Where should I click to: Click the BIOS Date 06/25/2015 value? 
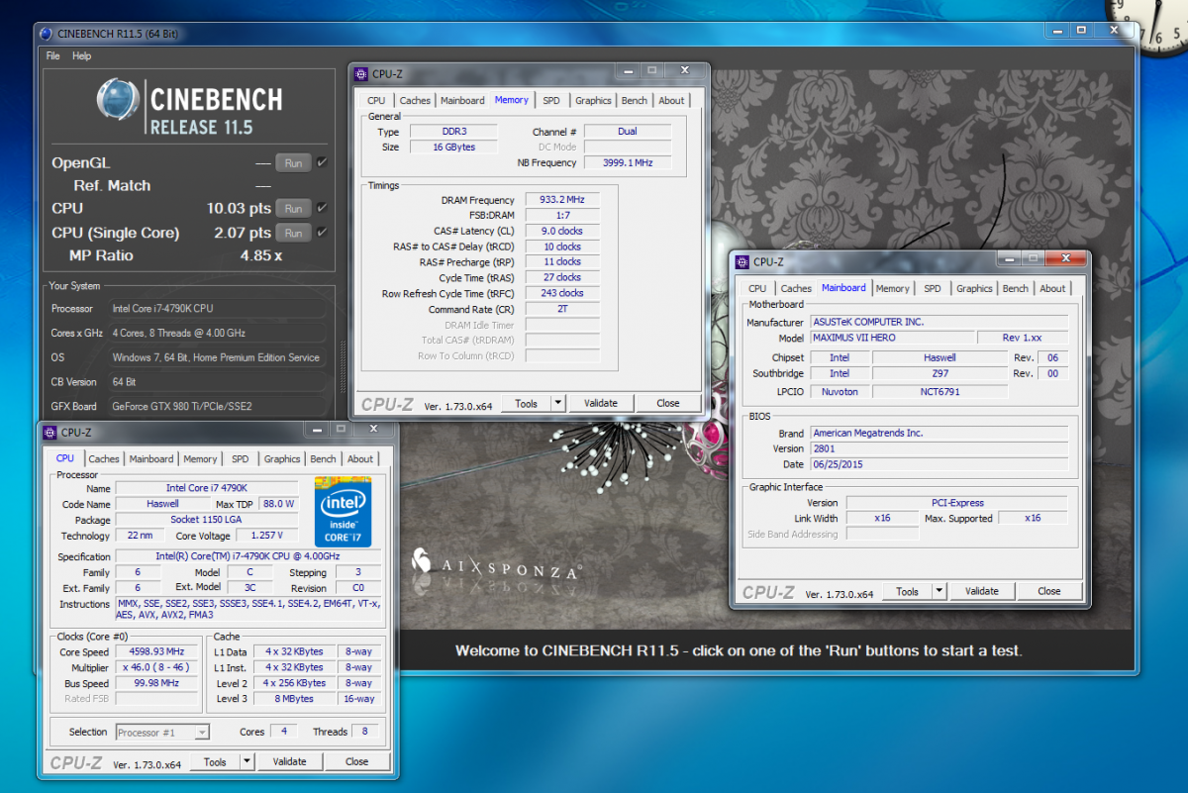(x=939, y=464)
